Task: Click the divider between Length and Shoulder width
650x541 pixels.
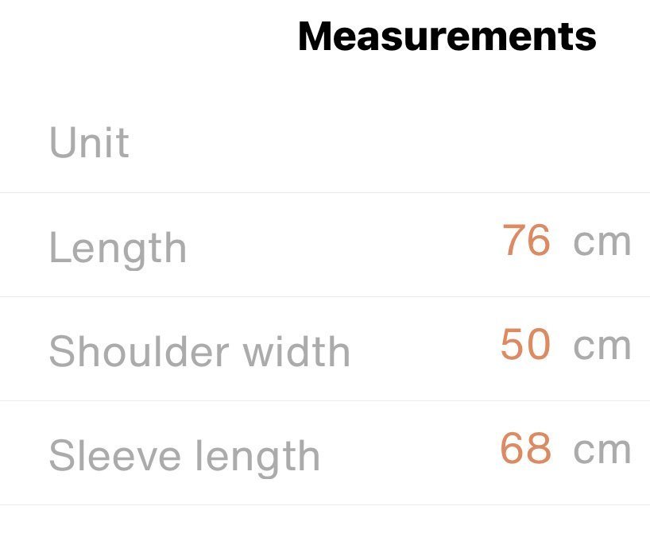Action: 325,296
